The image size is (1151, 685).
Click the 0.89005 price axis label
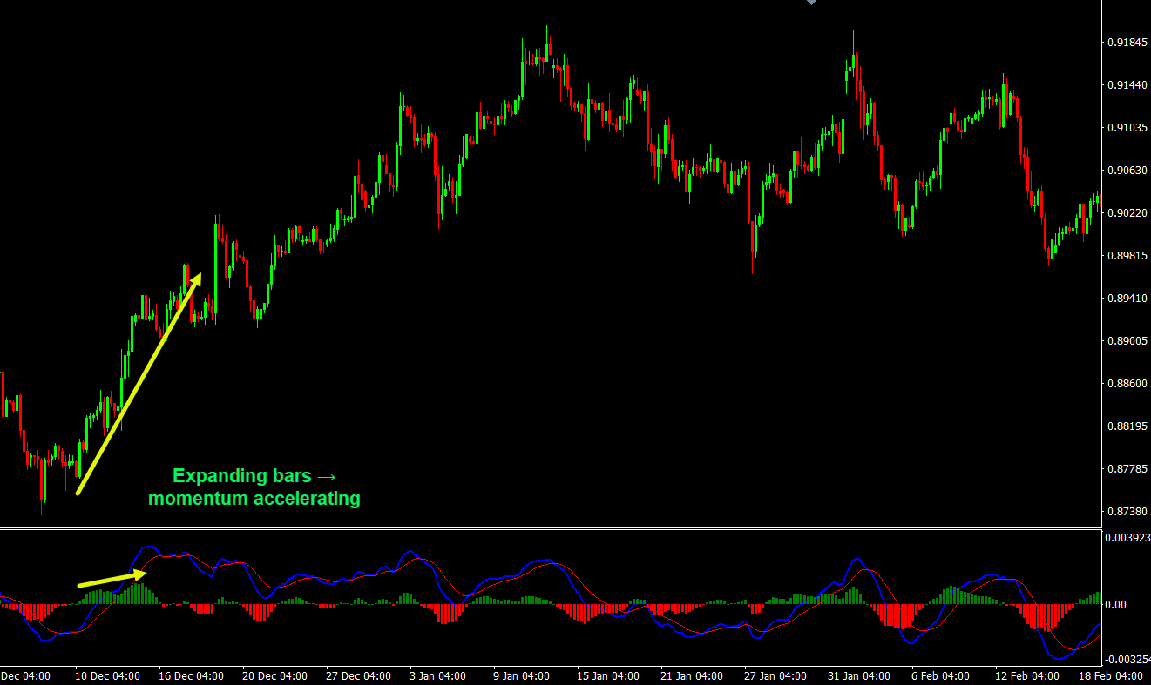point(1126,341)
